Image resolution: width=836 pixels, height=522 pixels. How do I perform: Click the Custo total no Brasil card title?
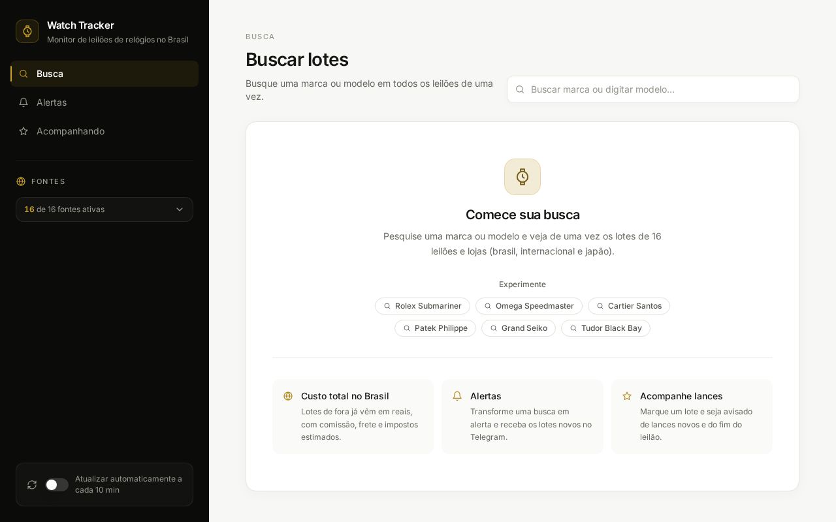pos(345,396)
